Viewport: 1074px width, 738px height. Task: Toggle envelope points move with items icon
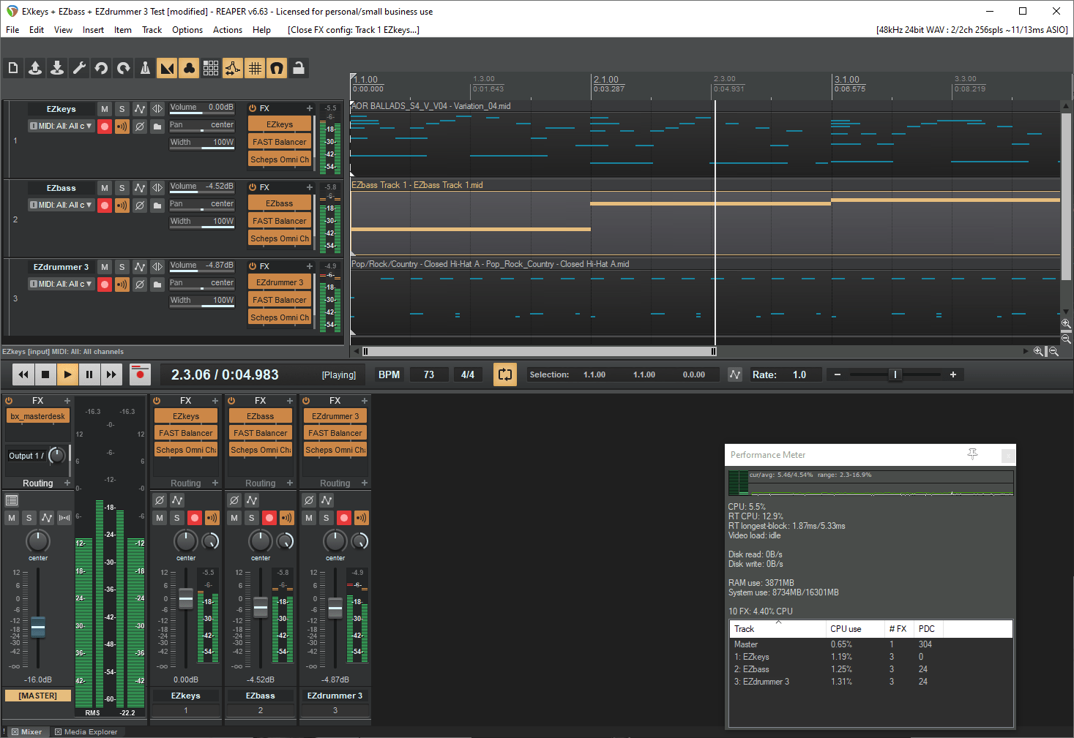[x=233, y=68]
